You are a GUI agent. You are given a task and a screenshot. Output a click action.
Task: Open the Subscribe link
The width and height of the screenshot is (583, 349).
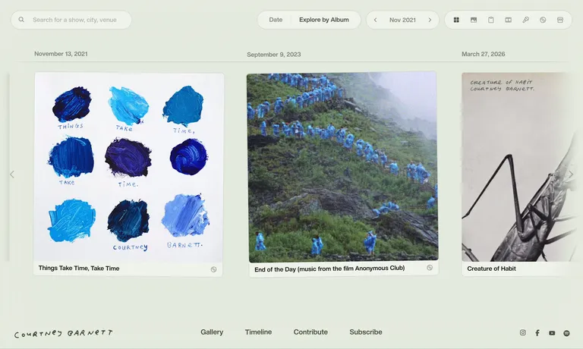point(365,332)
